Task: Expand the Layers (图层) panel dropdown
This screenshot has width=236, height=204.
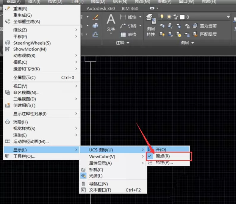Action: (193, 43)
